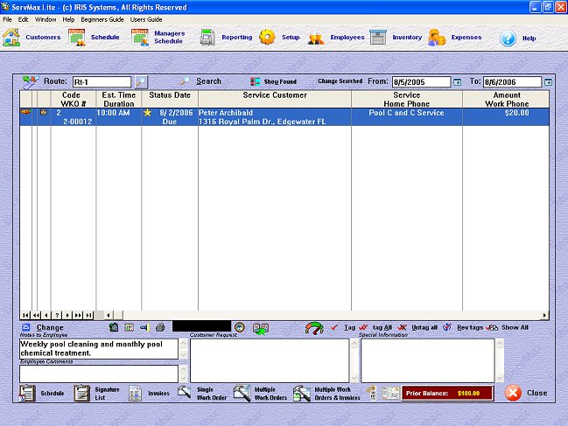The height and width of the screenshot is (426, 568).
Task: Click tag All to tag every record
Action: (x=375, y=327)
